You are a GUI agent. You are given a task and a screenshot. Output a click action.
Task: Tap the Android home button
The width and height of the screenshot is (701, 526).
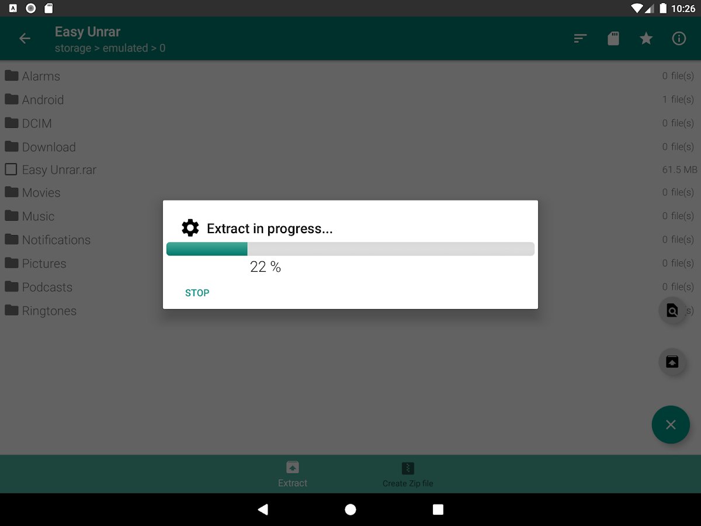coord(350,510)
